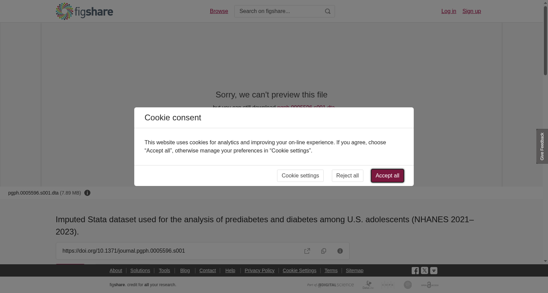Open DOI link in new window icon

click(307, 251)
